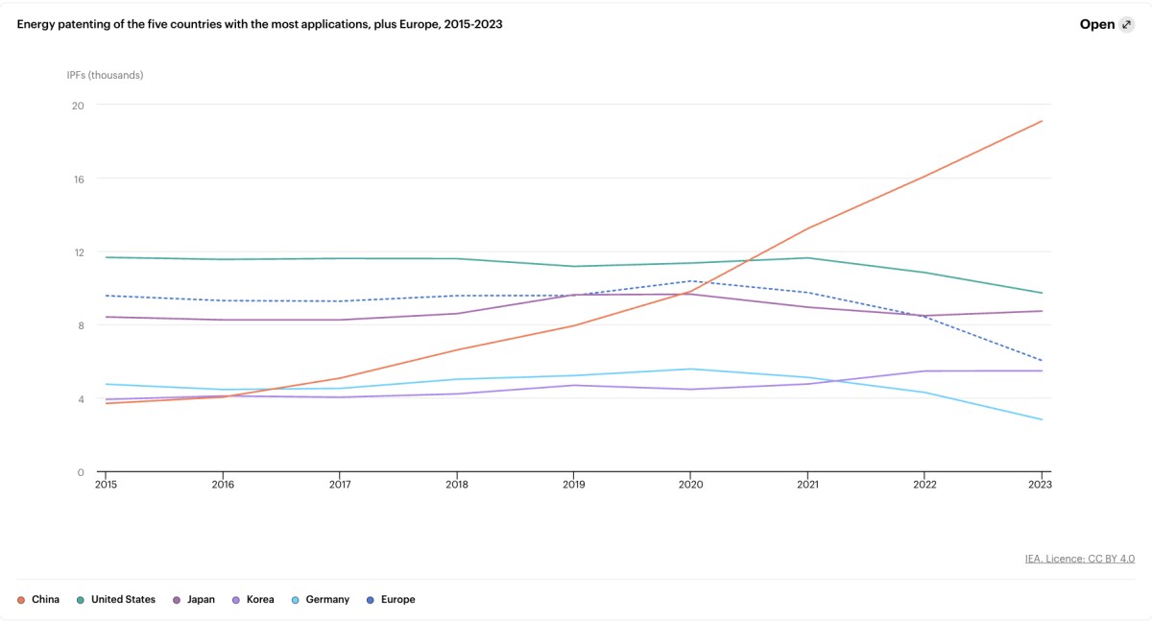1152x621 pixels.
Task: Click the Germany line endpoint at 2023
Action: click(x=1042, y=419)
